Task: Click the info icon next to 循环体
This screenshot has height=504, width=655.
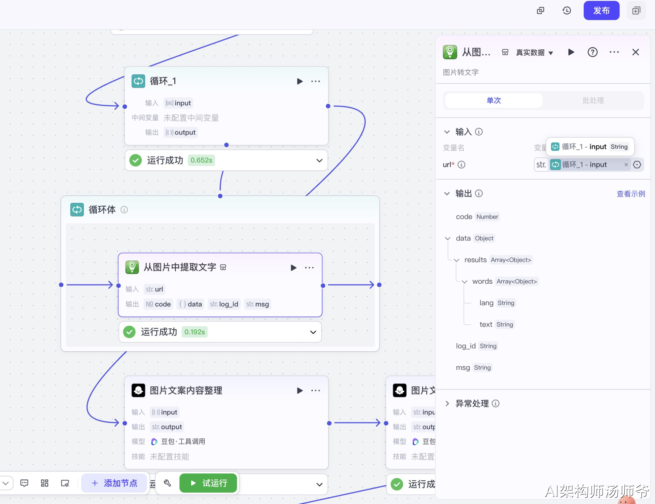Action: click(124, 210)
